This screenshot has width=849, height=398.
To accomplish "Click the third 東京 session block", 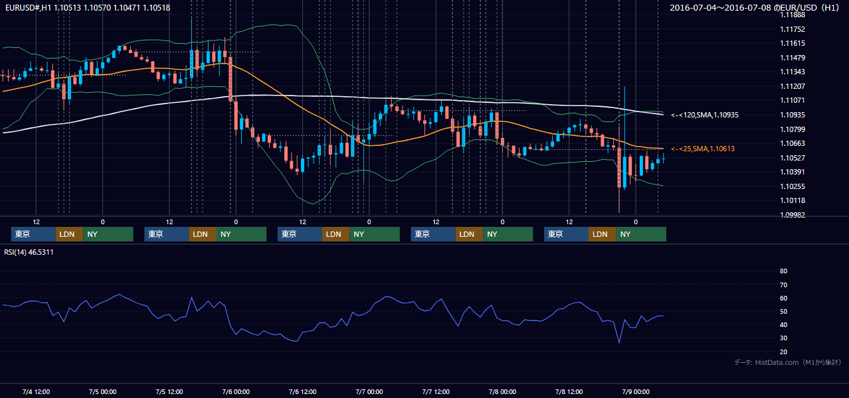I will (x=300, y=234).
